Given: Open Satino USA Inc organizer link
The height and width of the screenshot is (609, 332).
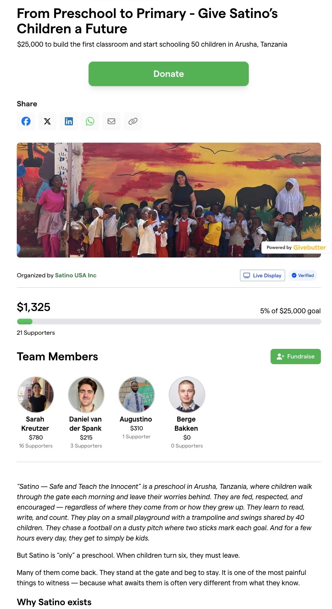Looking at the screenshot, I should tap(76, 275).
